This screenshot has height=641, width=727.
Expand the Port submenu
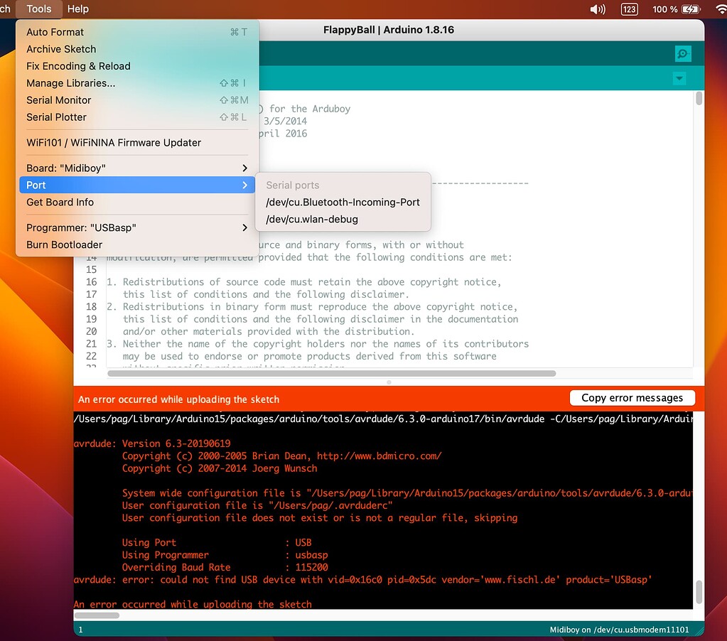coord(136,185)
